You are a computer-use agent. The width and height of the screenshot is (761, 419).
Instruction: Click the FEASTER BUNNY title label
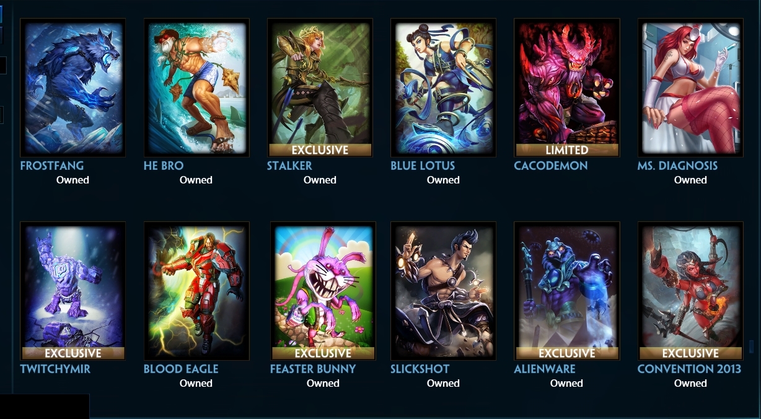tap(313, 369)
